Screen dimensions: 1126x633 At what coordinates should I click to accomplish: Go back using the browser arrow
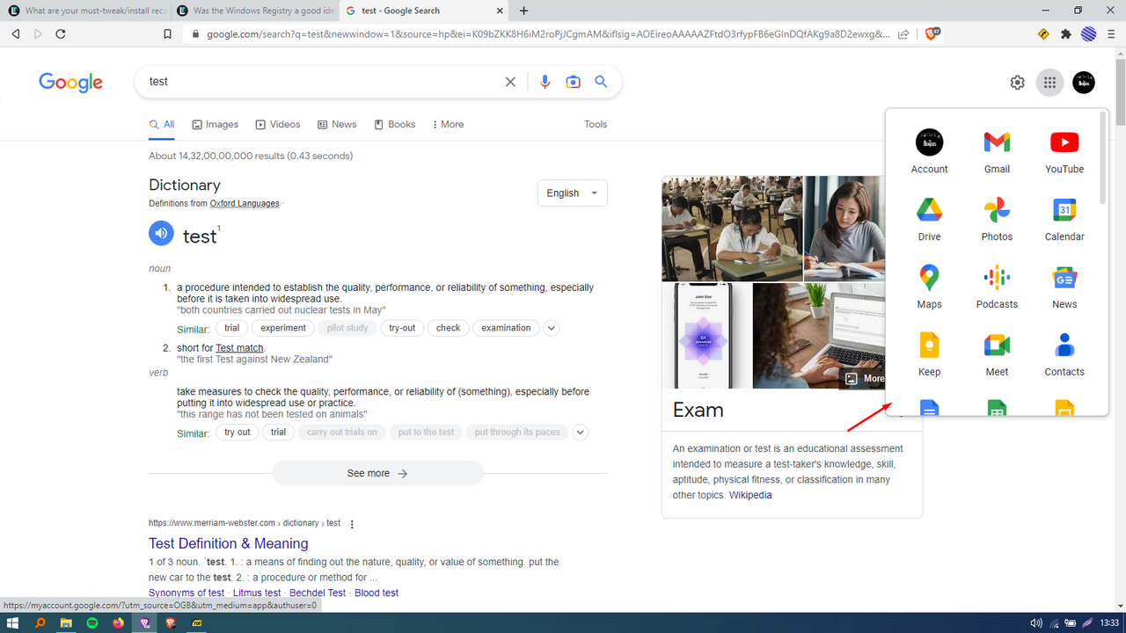pyautogui.click(x=16, y=34)
